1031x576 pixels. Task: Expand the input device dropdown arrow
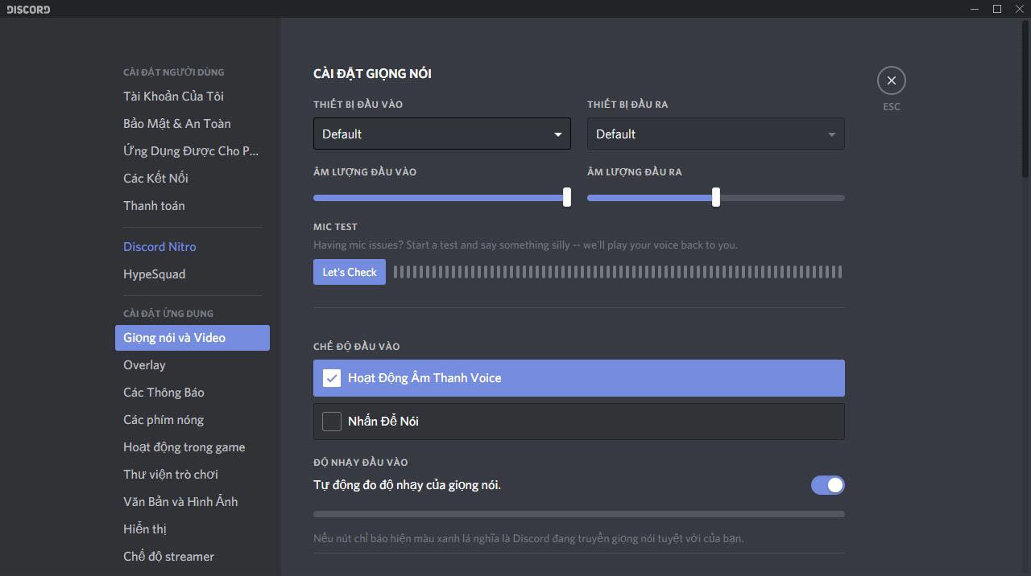tap(557, 134)
